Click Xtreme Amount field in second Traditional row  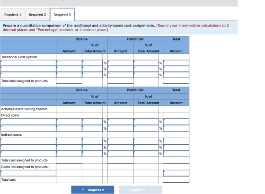point(69,69)
